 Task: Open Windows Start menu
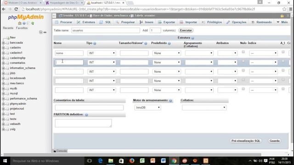point(5,161)
